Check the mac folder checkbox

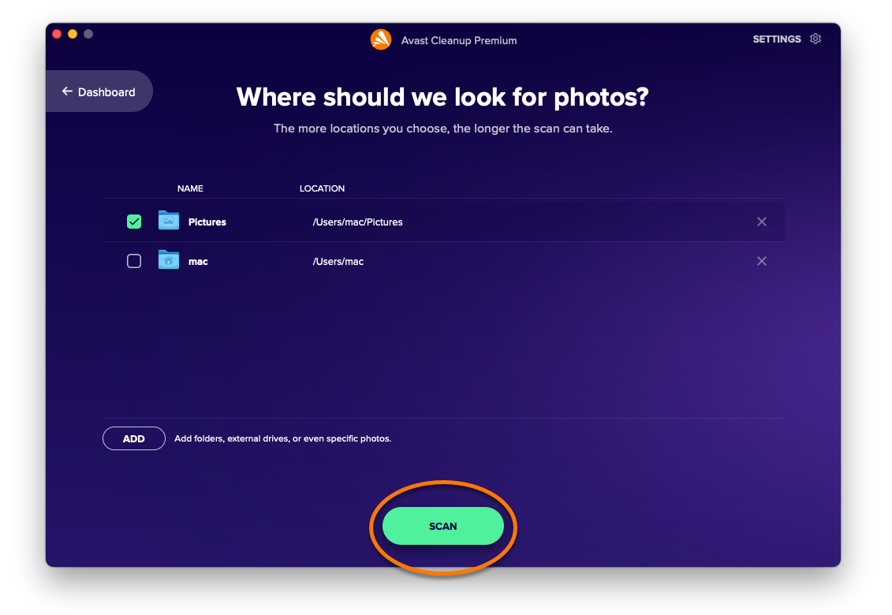[134, 260]
